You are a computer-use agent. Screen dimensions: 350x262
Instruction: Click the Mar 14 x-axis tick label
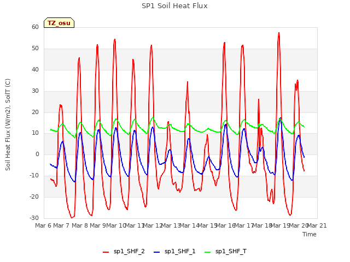(189, 225)
